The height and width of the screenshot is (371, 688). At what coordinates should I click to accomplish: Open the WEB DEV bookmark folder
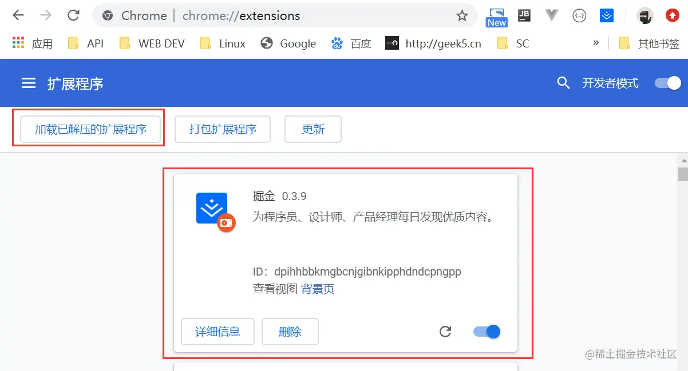click(152, 43)
